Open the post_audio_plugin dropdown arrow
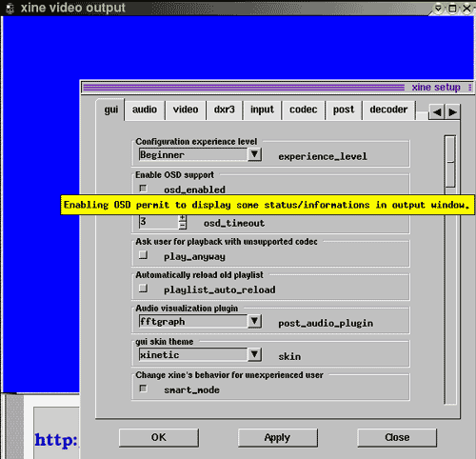This screenshot has height=459, width=476. coord(254,321)
